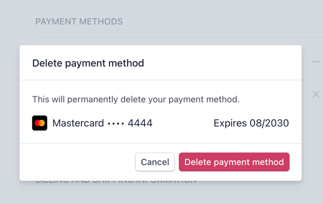This screenshot has height=204, width=323.
Task: Open the three-dot more options menu
Action: click(x=316, y=62)
